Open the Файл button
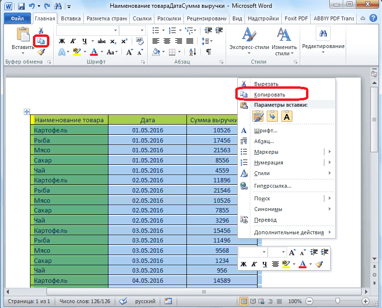 click(x=17, y=19)
